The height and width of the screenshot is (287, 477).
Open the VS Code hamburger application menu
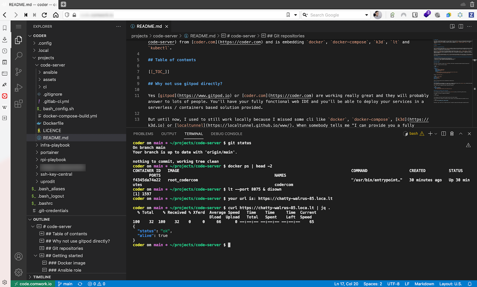(19, 26)
